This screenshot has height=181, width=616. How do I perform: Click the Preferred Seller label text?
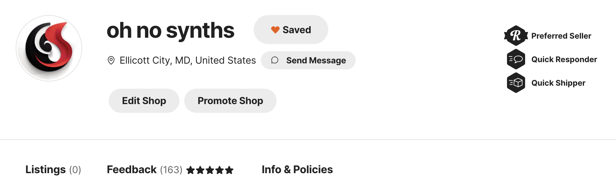(561, 36)
